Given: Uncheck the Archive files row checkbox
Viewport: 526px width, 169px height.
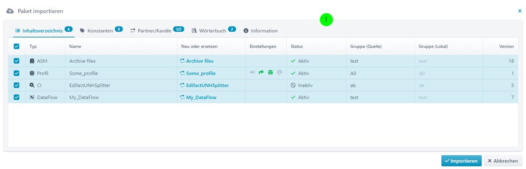Looking at the screenshot, I should (x=16, y=61).
